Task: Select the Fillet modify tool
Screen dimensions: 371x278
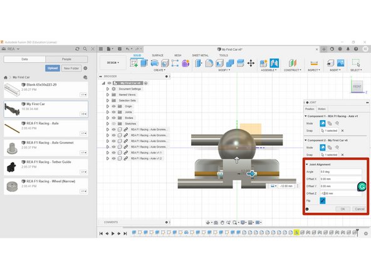Action: coord(209,63)
